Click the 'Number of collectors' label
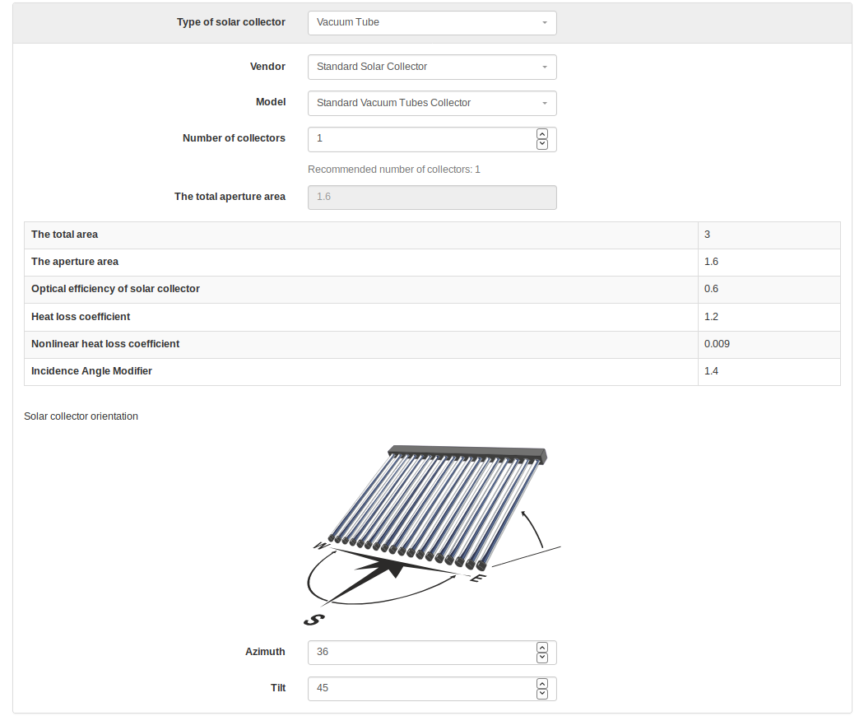The width and height of the screenshot is (864, 716). click(235, 137)
